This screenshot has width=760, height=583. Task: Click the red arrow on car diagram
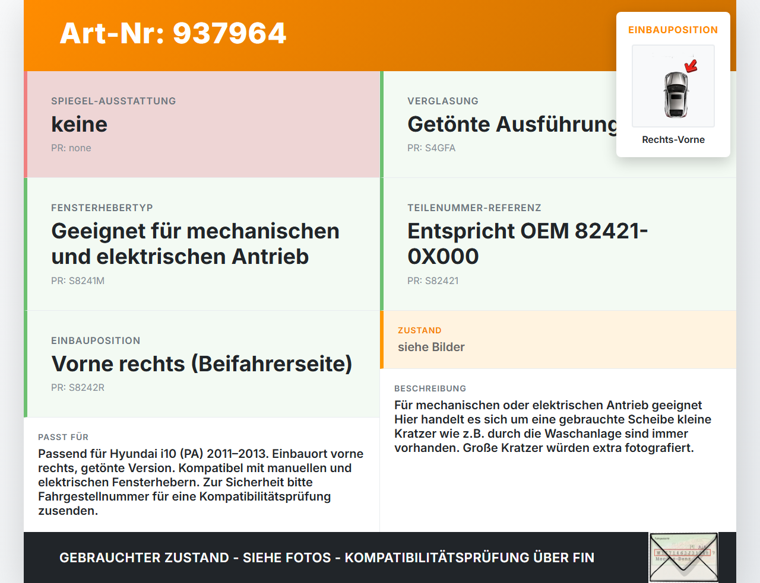click(x=691, y=66)
